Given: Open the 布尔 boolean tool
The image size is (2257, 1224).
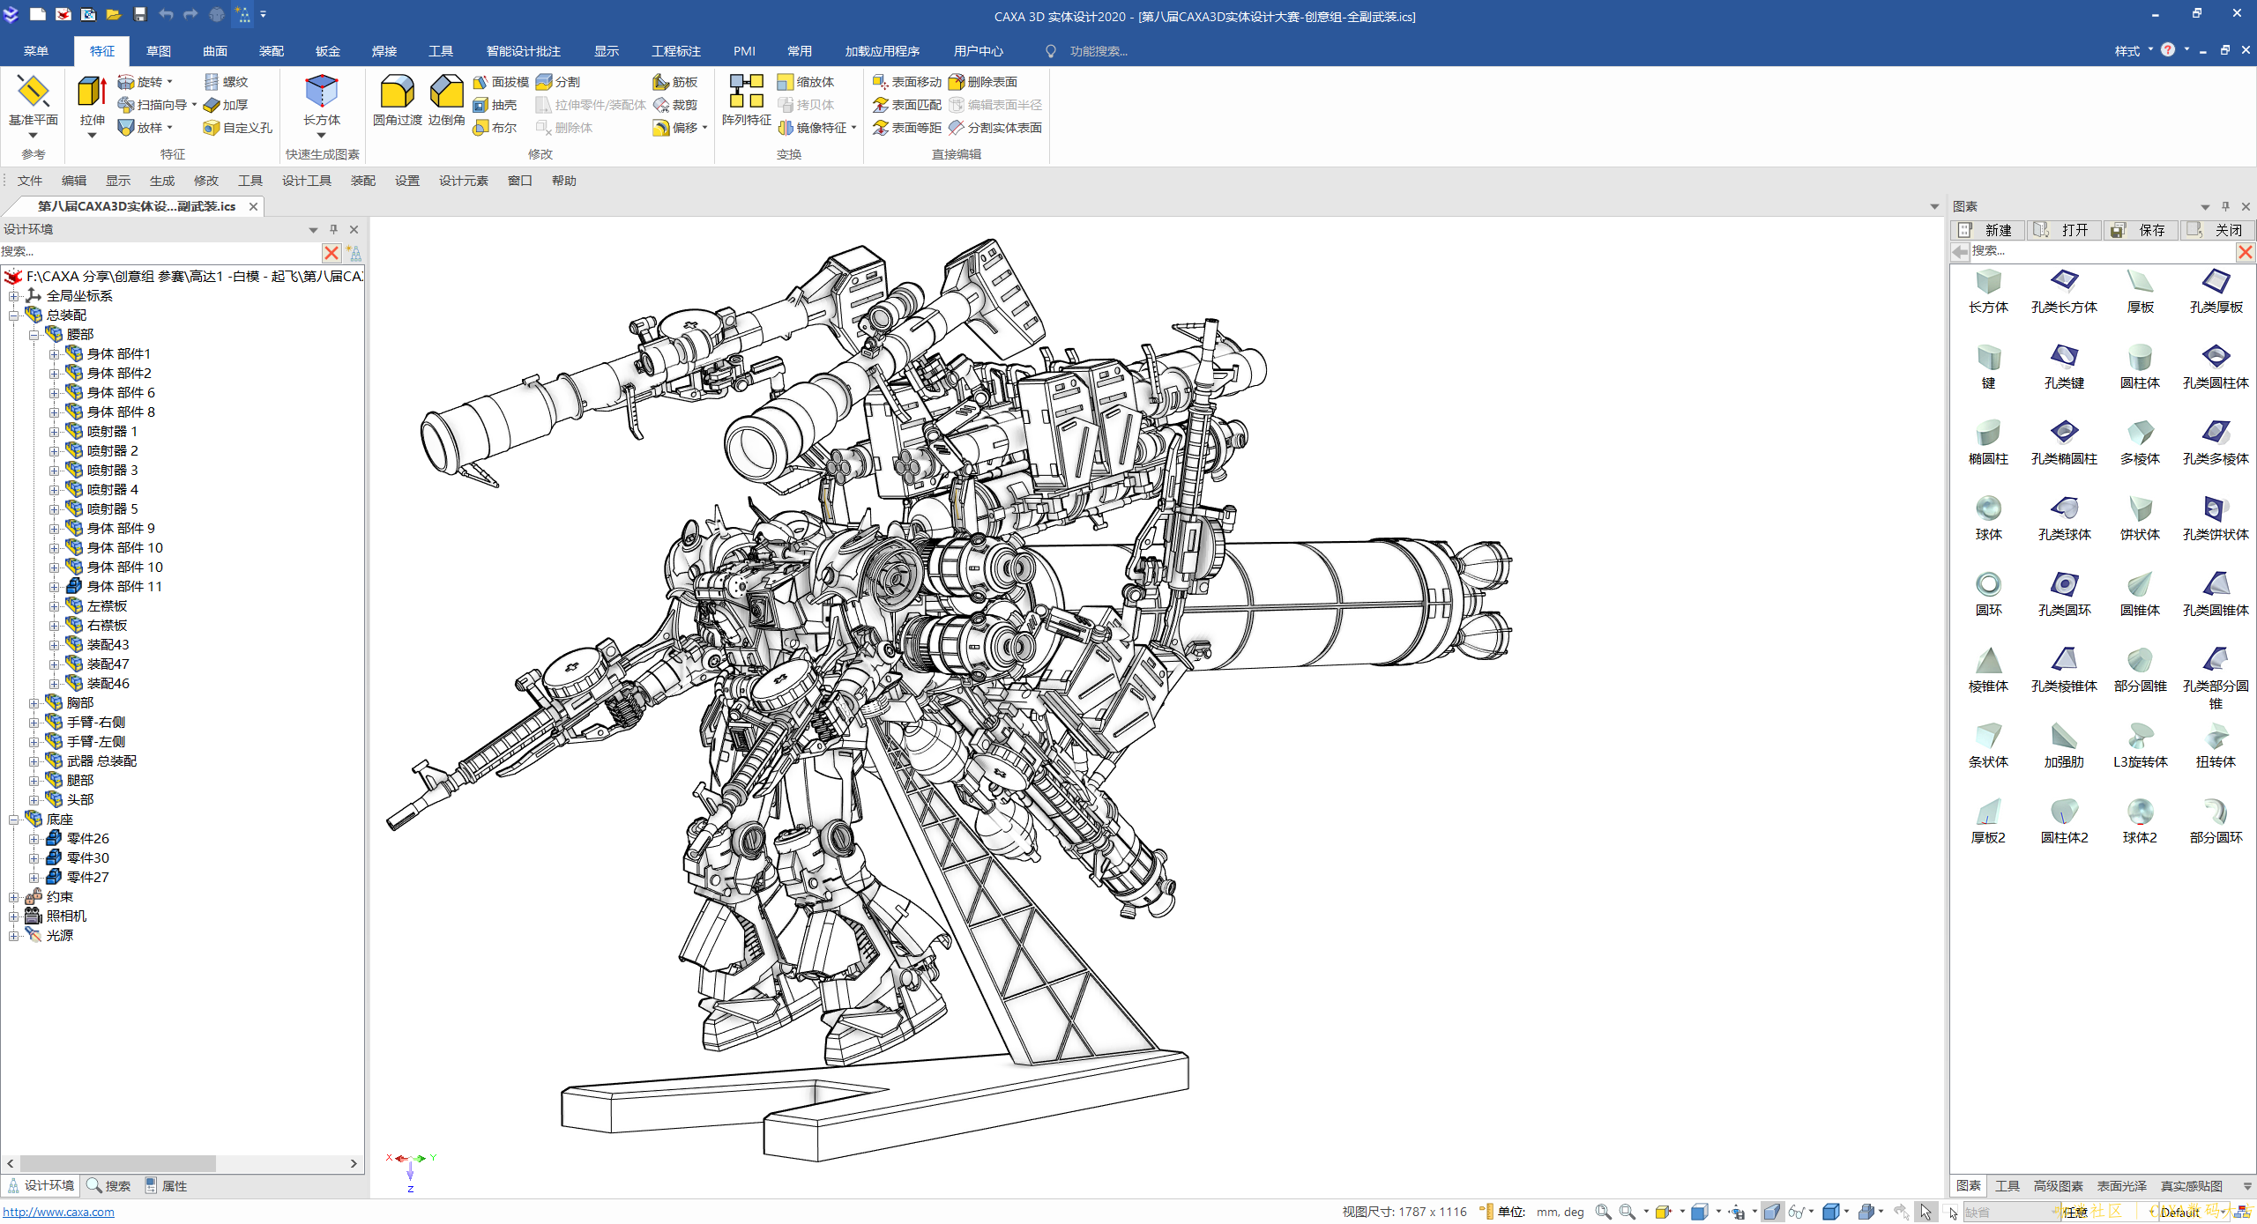Looking at the screenshot, I should pyautogui.click(x=495, y=128).
